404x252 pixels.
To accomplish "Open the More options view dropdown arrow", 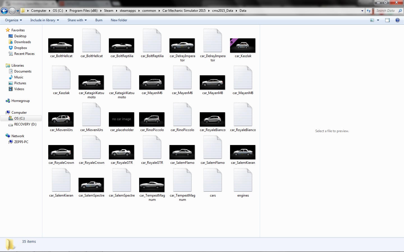I will coord(378,20).
